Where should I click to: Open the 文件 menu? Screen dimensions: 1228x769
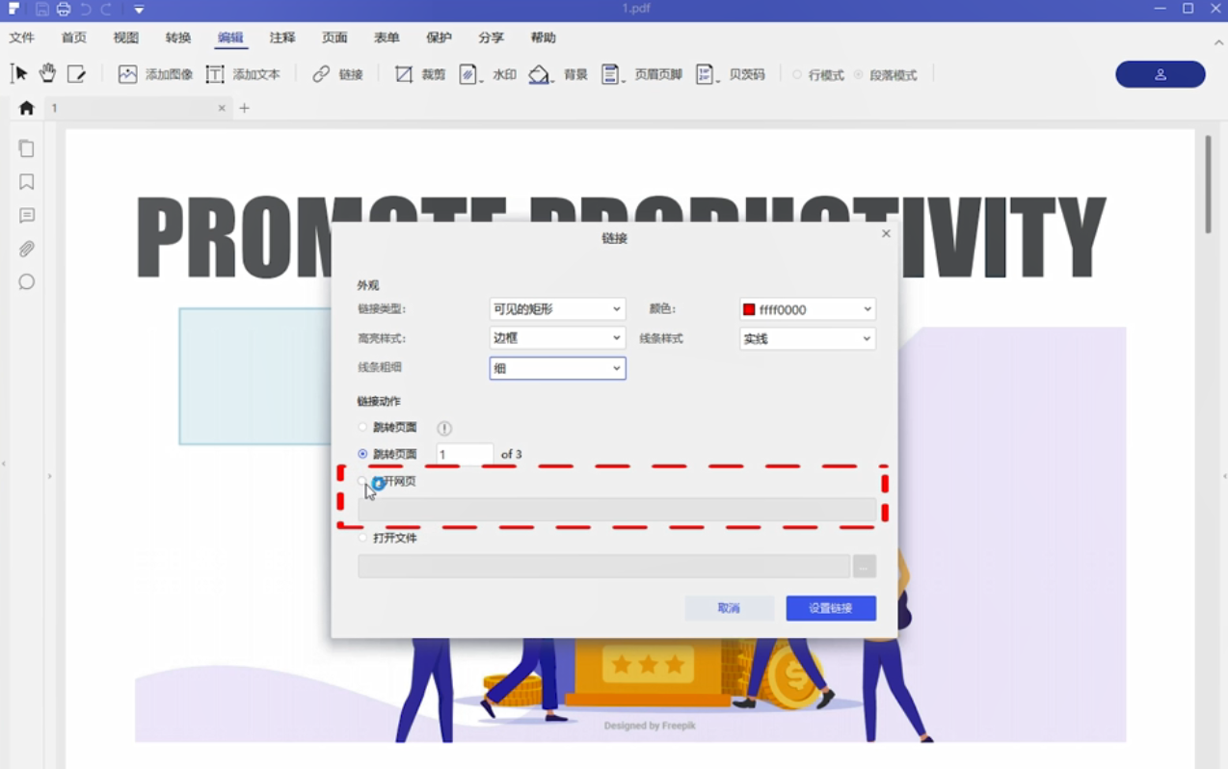click(22, 38)
